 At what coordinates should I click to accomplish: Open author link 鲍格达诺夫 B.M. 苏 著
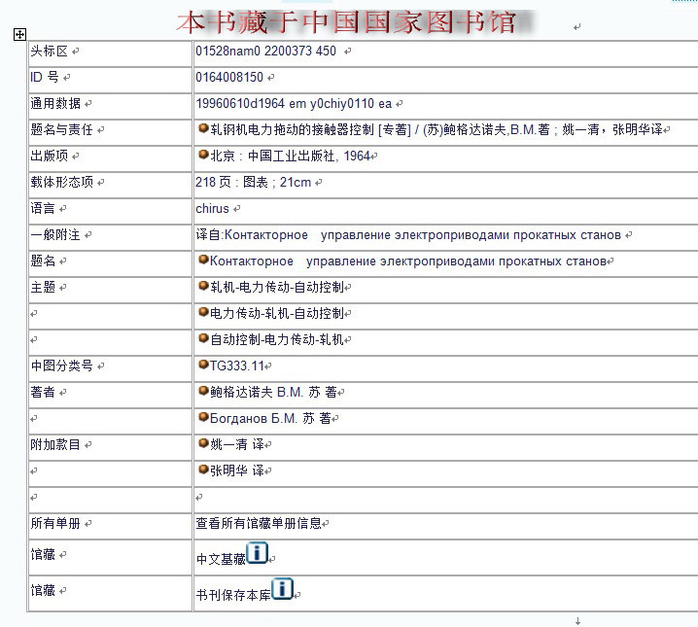[x=273, y=393]
